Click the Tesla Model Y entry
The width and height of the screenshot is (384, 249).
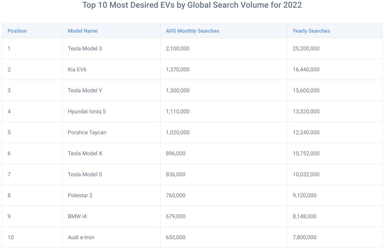click(x=85, y=91)
